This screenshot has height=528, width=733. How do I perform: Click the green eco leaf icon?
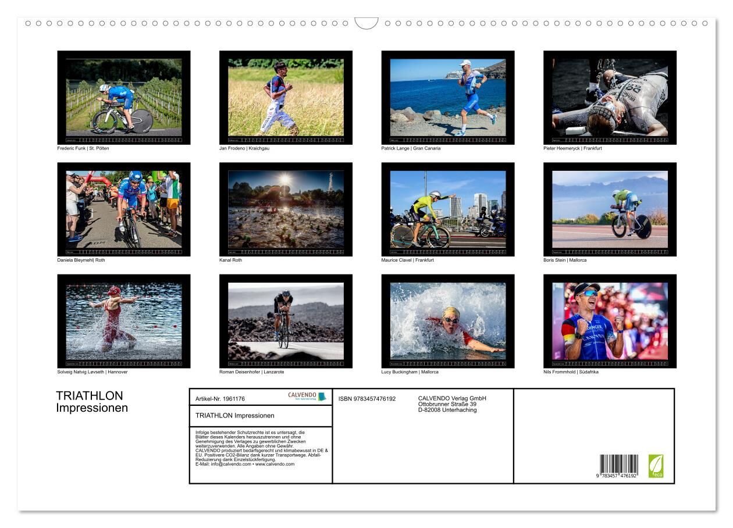(x=656, y=466)
